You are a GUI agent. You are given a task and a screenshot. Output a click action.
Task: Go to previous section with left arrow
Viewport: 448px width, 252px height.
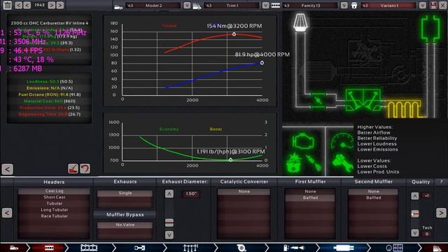pyautogui.click(x=7, y=213)
